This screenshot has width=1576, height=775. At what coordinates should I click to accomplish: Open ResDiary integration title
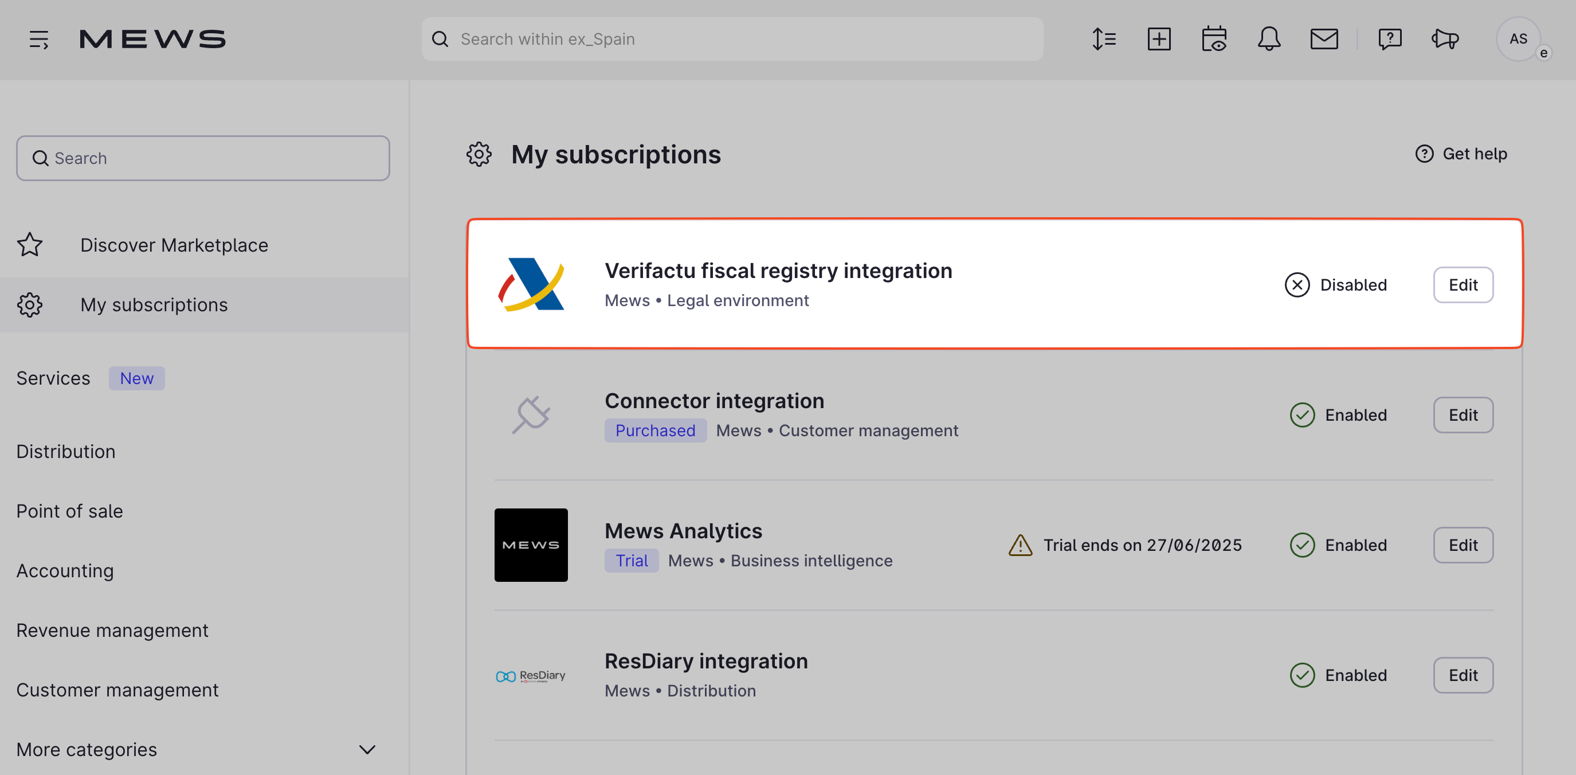(x=706, y=660)
